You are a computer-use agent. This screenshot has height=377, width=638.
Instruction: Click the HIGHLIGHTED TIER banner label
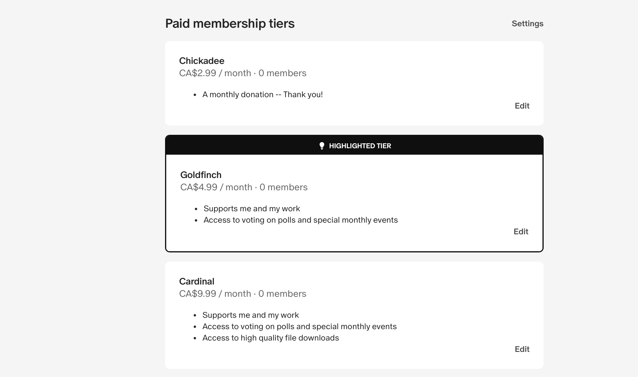click(x=360, y=146)
